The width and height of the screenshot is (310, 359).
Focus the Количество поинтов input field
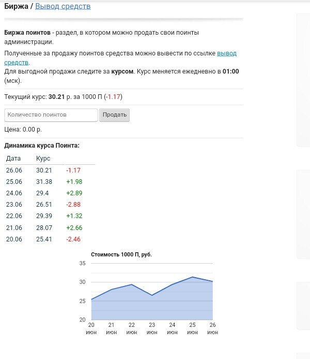coord(51,115)
